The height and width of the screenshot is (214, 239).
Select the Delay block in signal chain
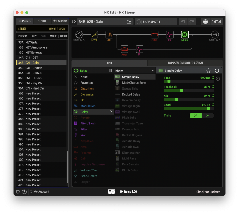point(185,34)
